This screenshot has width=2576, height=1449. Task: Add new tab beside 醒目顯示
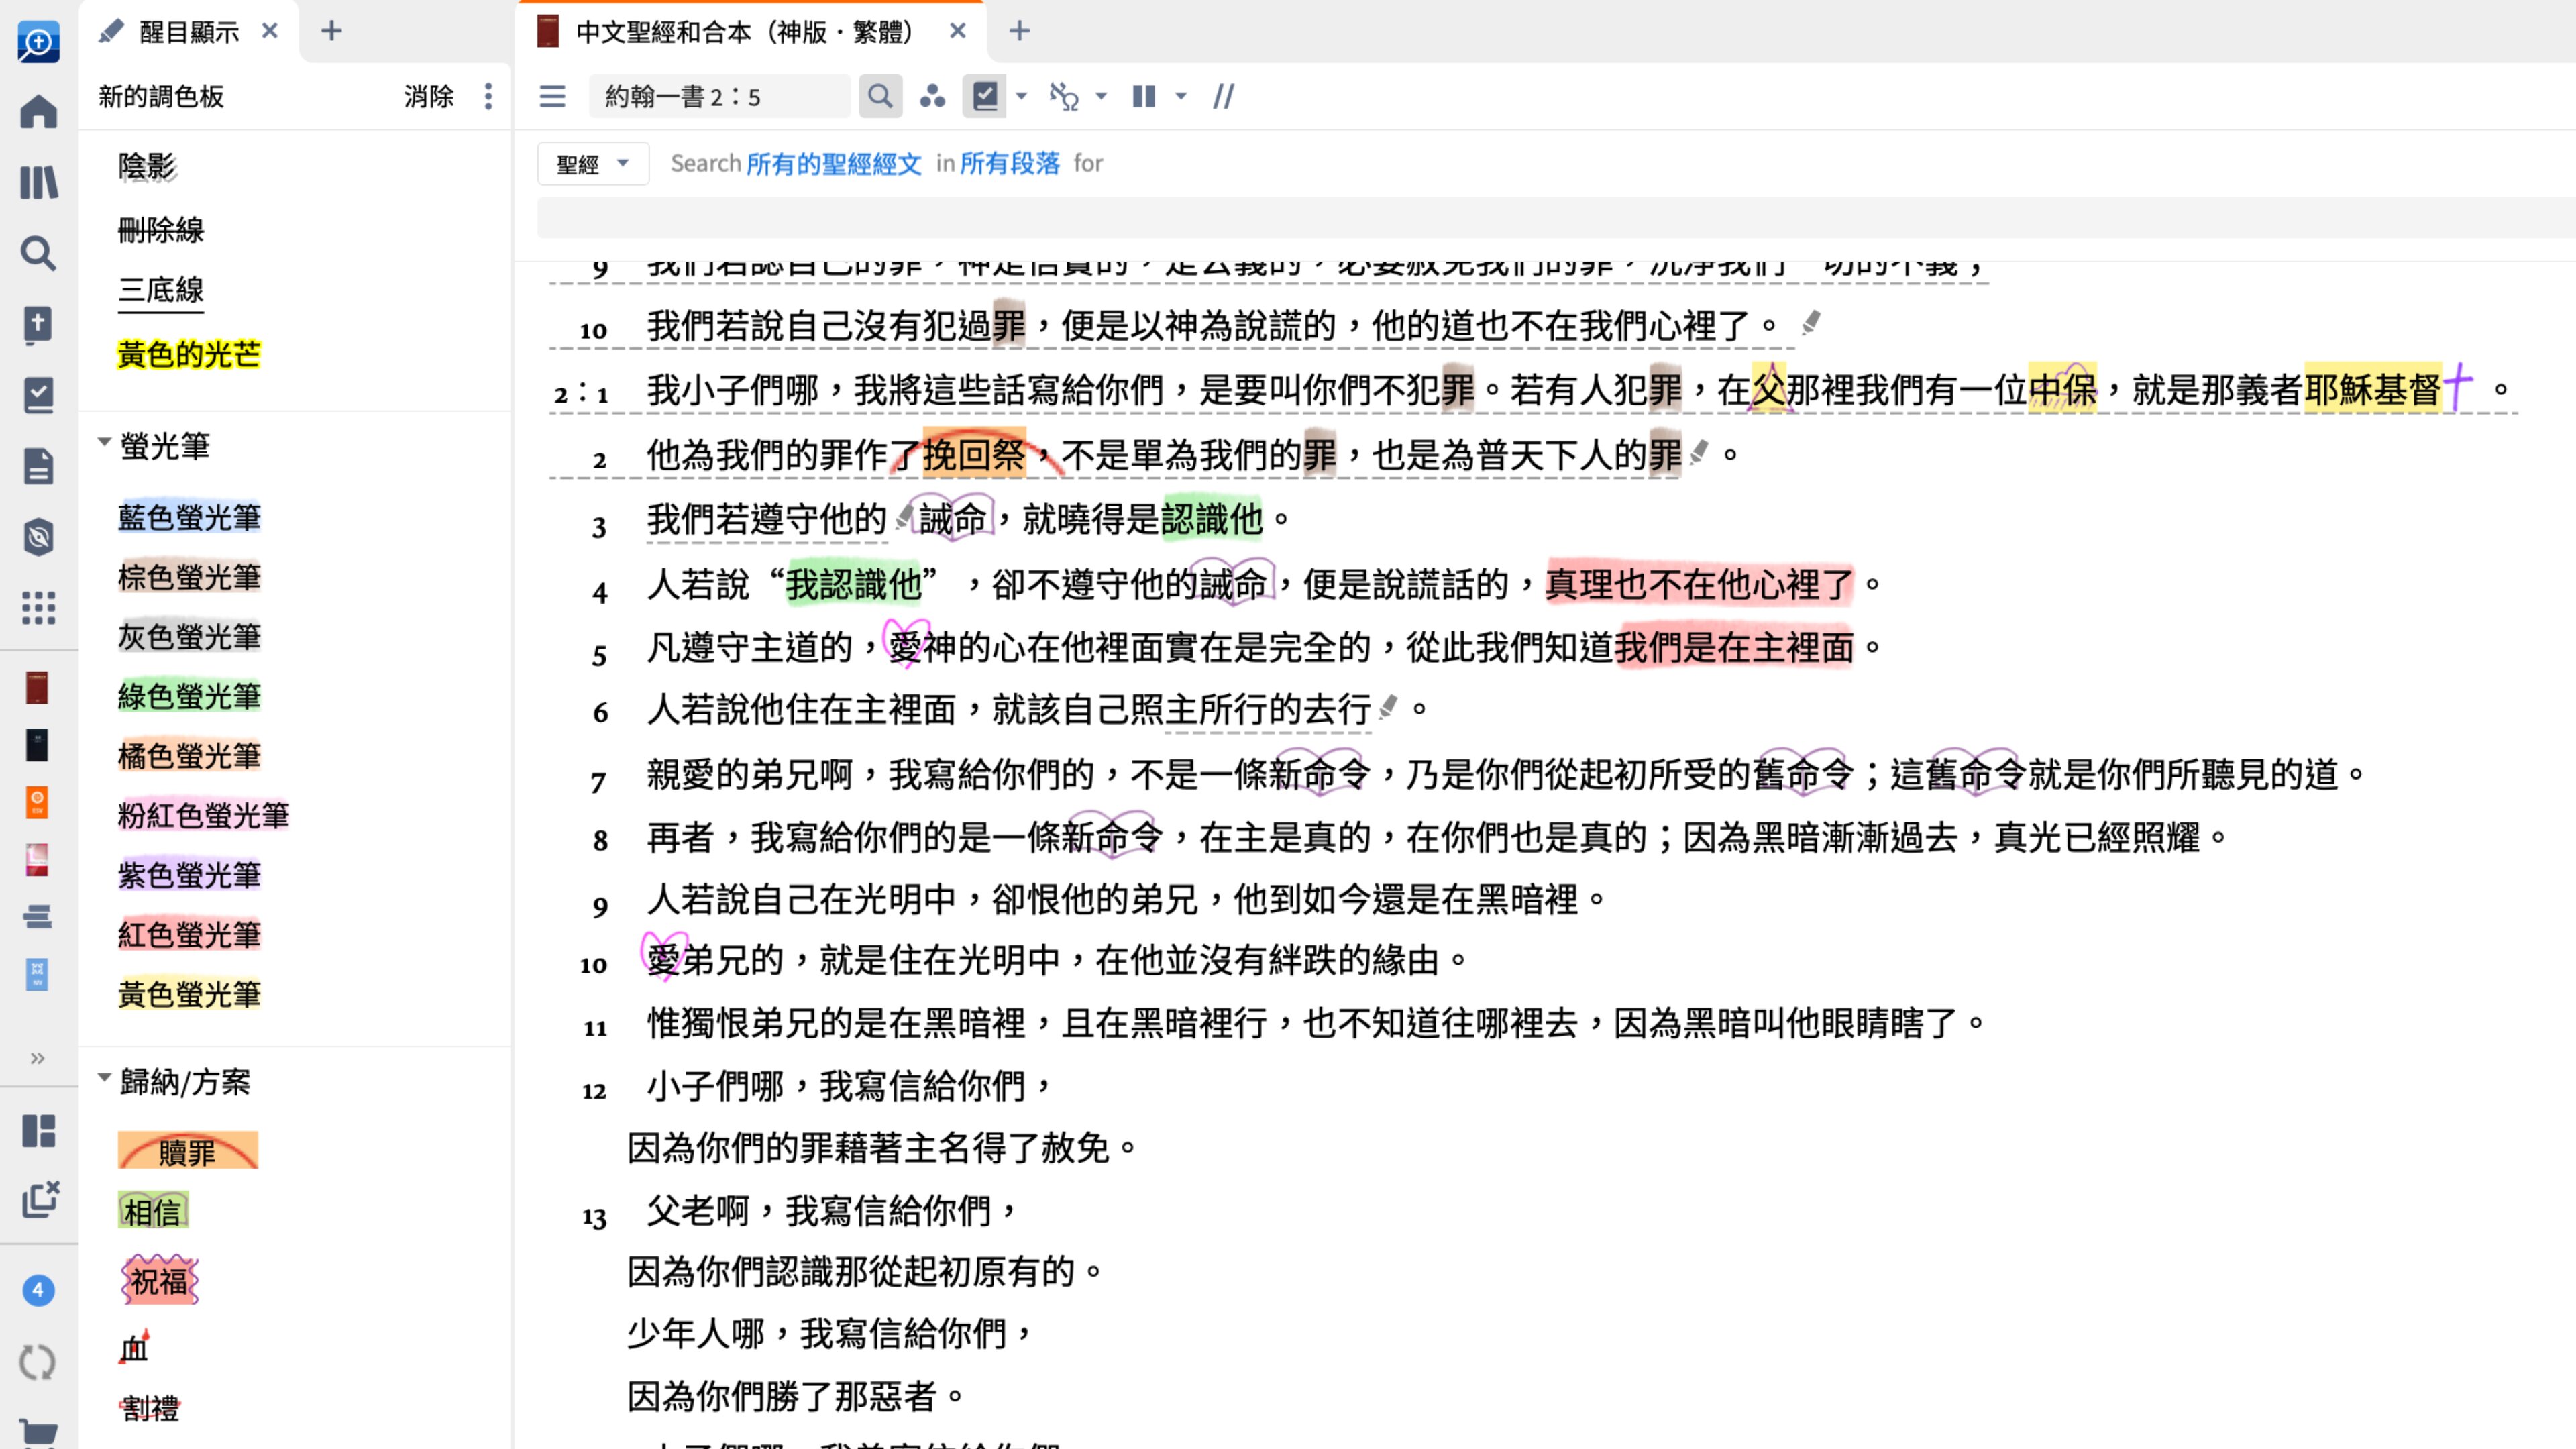[331, 31]
